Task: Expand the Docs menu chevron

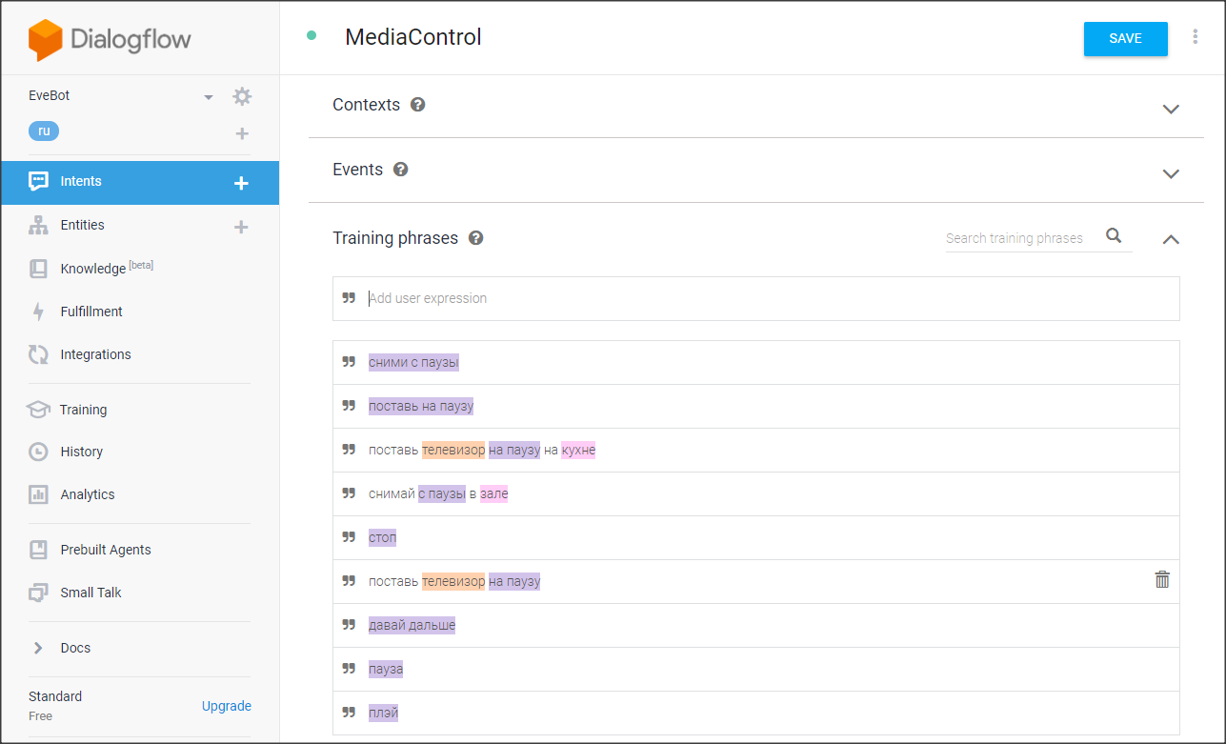Action: (x=38, y=648)
